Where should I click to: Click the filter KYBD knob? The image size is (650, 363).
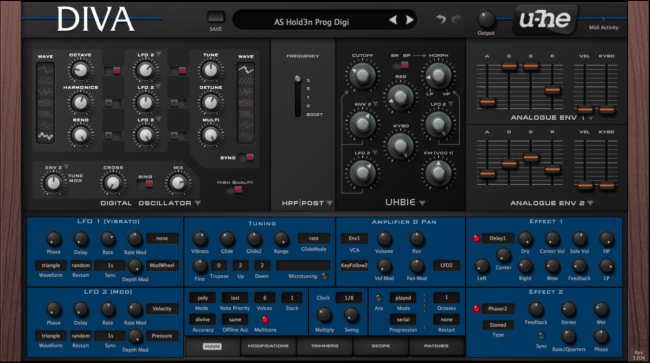(401, 146)
